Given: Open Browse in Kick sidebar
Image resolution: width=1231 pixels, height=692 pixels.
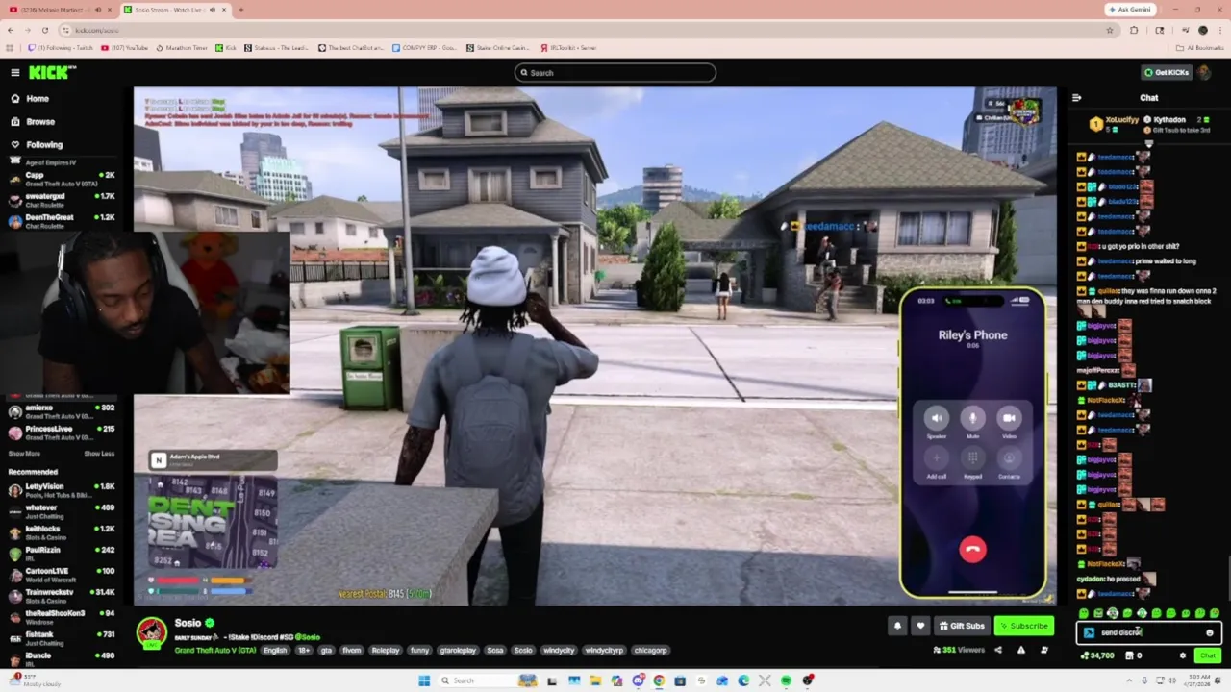Looking at the screenshot, I should 39,121.
